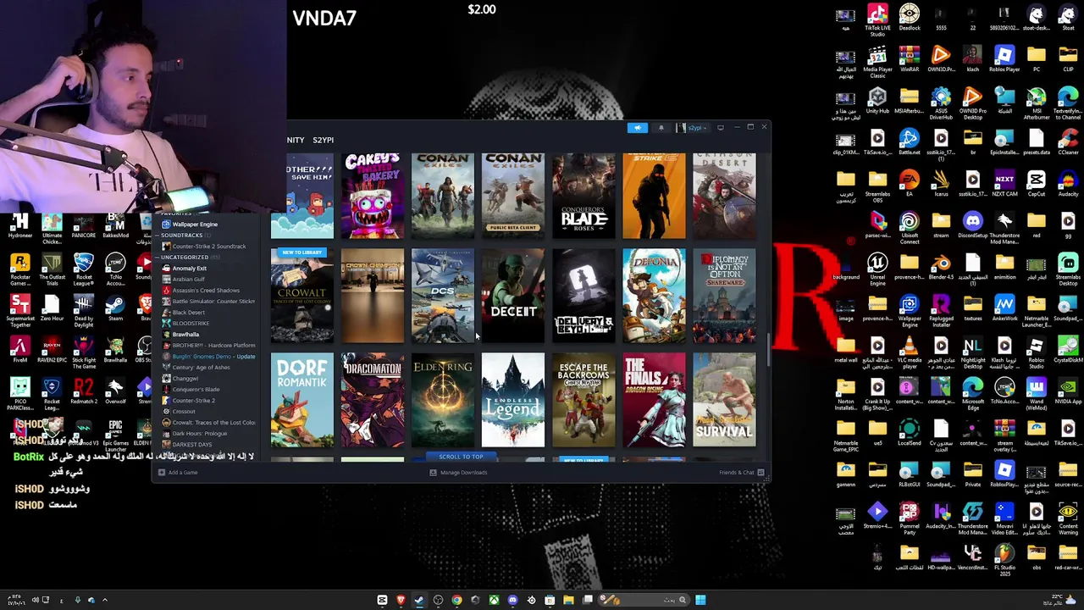Open Thunderstore Mod Manager desktop icon

pos(1004,228)
